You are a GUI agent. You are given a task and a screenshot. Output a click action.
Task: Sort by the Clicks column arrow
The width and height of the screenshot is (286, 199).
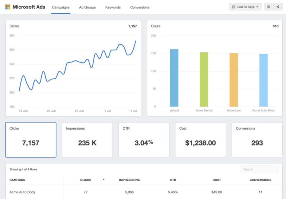pos(104,179)
